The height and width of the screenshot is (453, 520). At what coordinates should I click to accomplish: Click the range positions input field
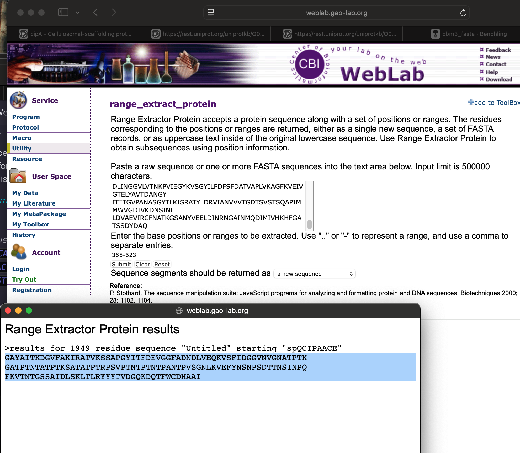coord(148,255)
